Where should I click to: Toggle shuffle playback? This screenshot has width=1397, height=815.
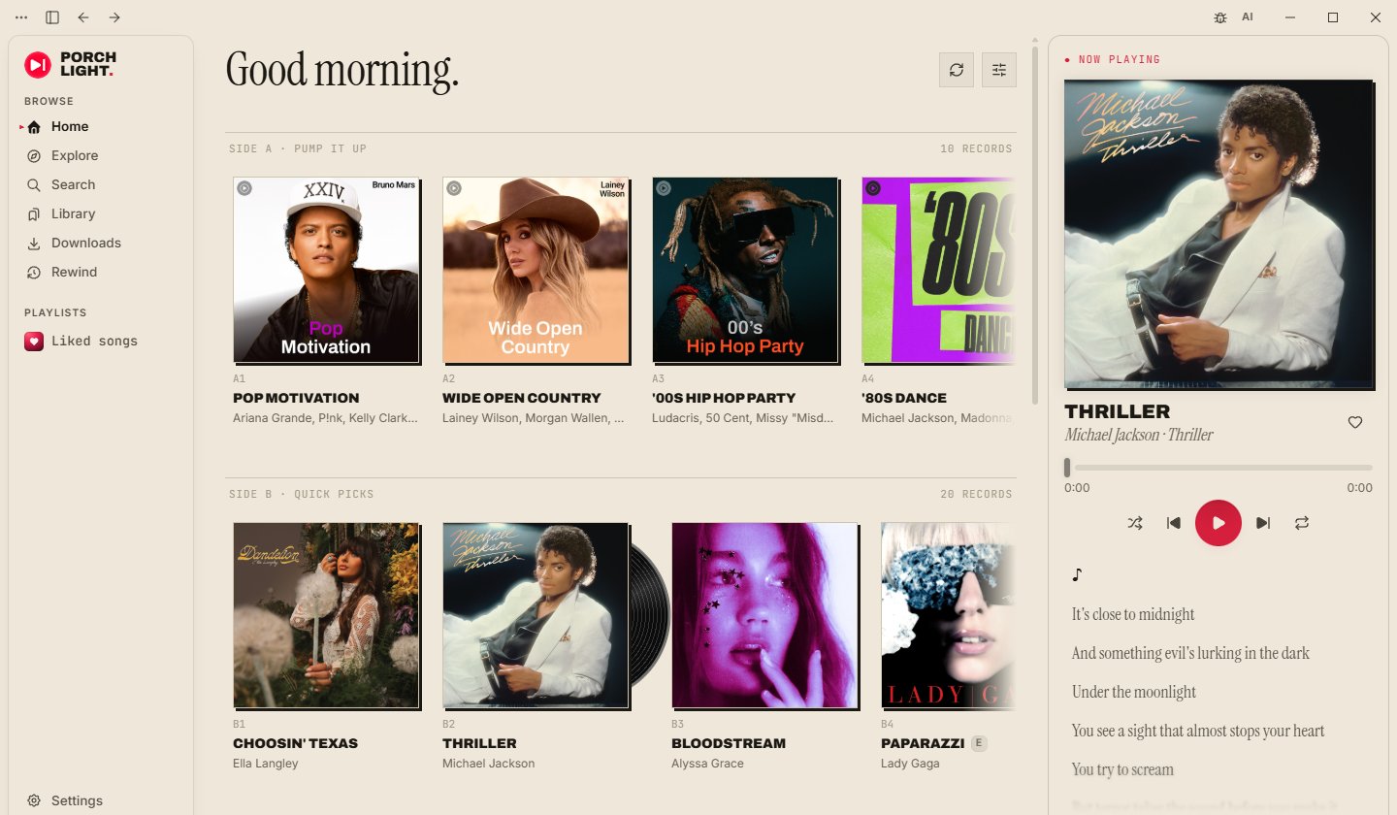[1135, 523]
